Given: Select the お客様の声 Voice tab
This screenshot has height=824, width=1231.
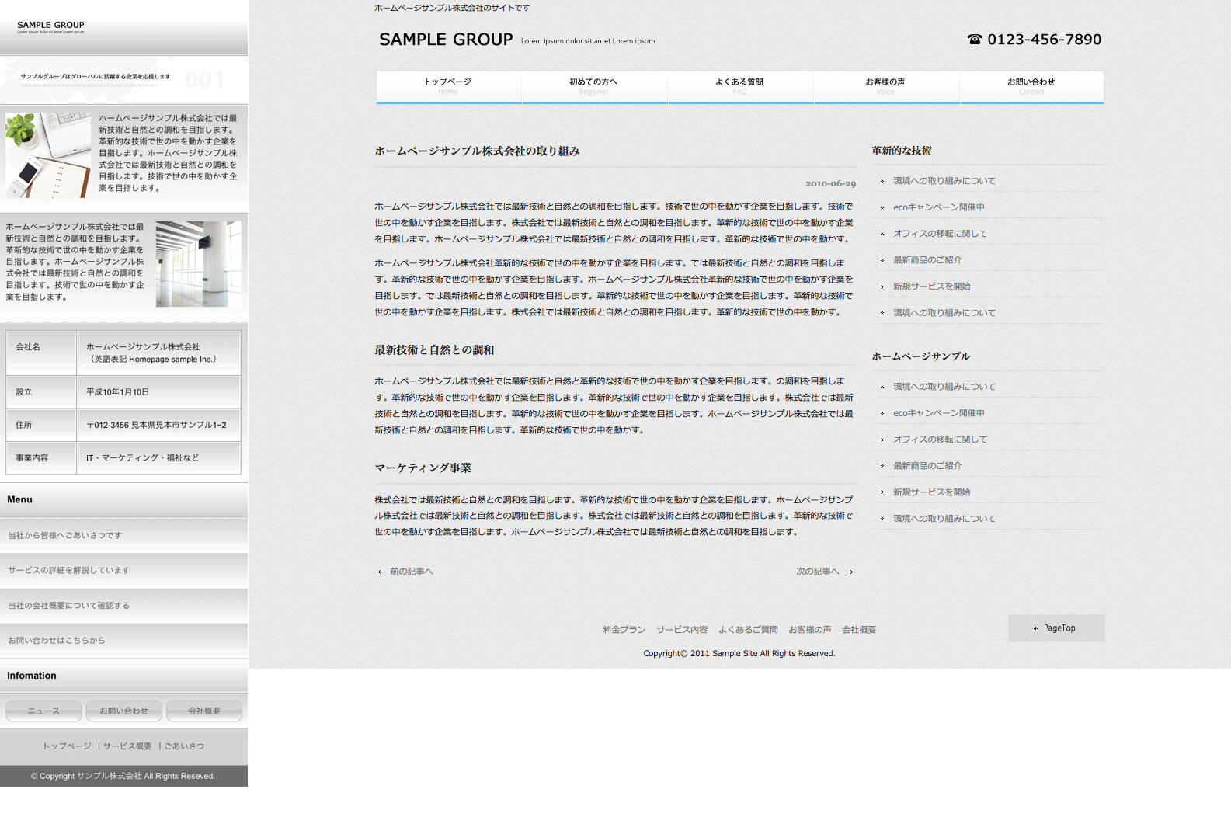Looking at the screenshot, I should pyautogui.click(x=886, y=86).
